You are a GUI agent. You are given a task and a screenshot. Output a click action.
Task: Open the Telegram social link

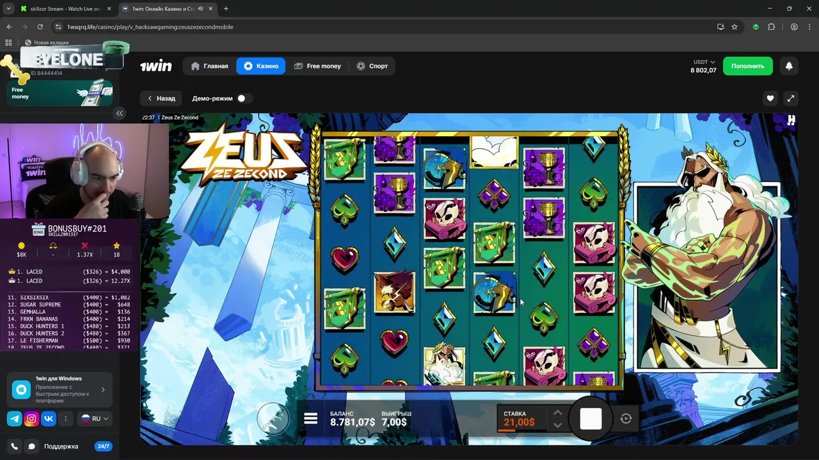pos(14,419)
